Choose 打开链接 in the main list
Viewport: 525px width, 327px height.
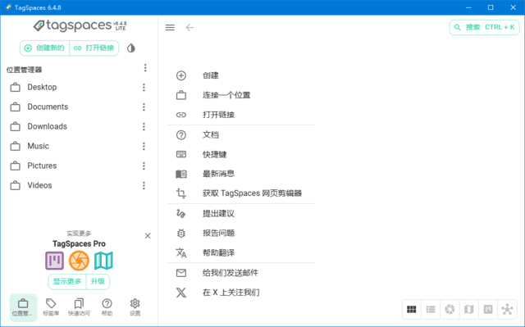[241, 115]
